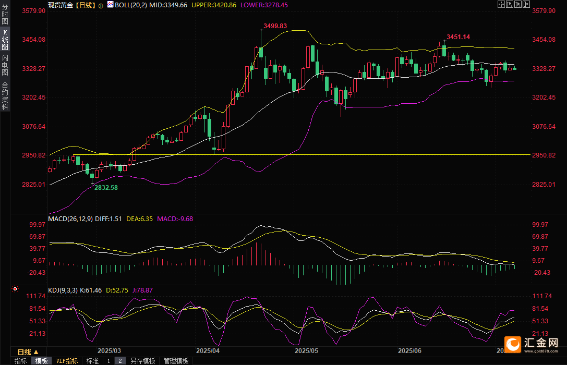Click the last chart-tool icon at top right
The image size is (567, 365).
(x=526, y=4)
